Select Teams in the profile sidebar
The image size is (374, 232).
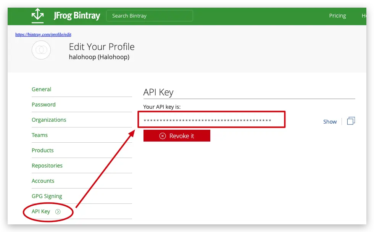click(40, 135)
